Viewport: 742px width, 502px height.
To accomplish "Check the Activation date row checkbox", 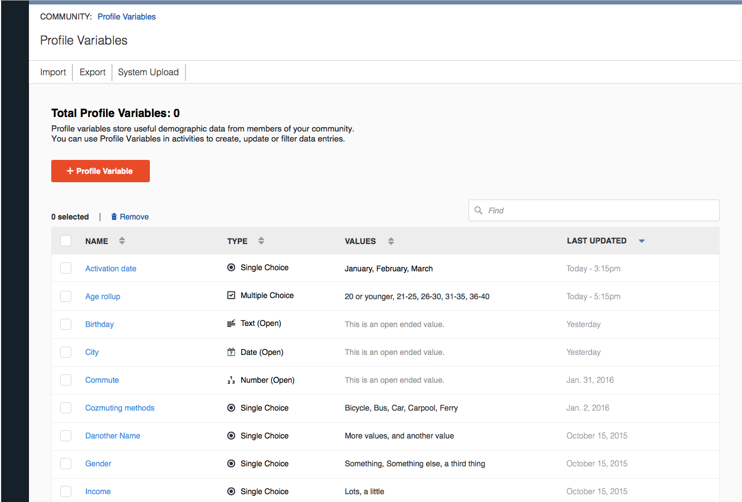I will (x=66, y=268).
